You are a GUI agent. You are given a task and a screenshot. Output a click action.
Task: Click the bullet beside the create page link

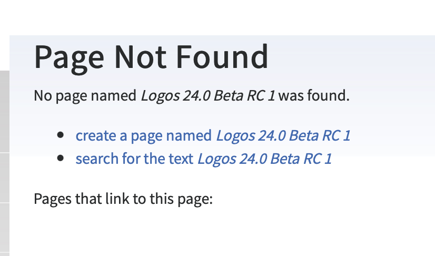[60, 135]
